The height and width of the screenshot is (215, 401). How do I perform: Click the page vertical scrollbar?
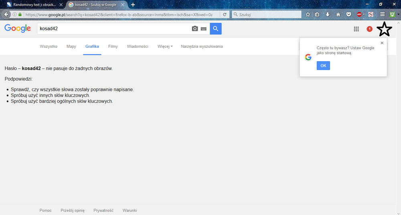tap(399, 117)
